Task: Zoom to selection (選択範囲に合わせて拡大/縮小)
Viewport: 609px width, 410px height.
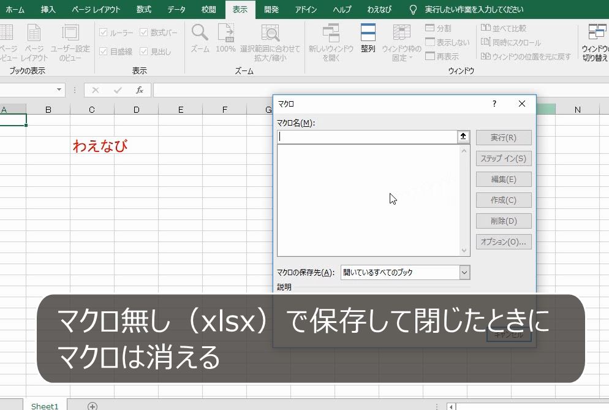Action: pyautogui.click(x=270, y=42)
